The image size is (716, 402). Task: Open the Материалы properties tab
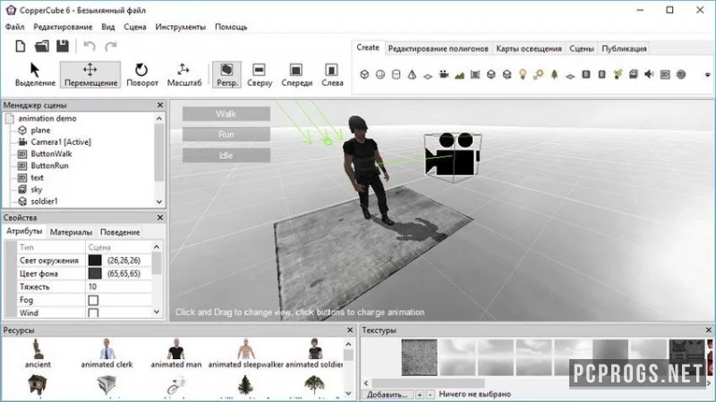tap(71, 232)
